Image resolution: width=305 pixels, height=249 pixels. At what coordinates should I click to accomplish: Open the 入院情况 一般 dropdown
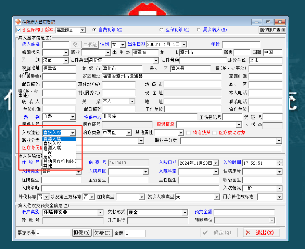280,188
